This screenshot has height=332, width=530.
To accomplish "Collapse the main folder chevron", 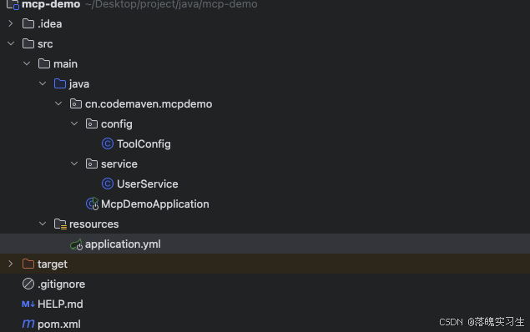I will pyautogui.click(x=27, y=63).
